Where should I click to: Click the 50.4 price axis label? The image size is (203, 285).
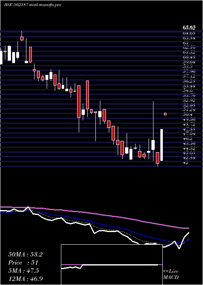pos(188,115)
